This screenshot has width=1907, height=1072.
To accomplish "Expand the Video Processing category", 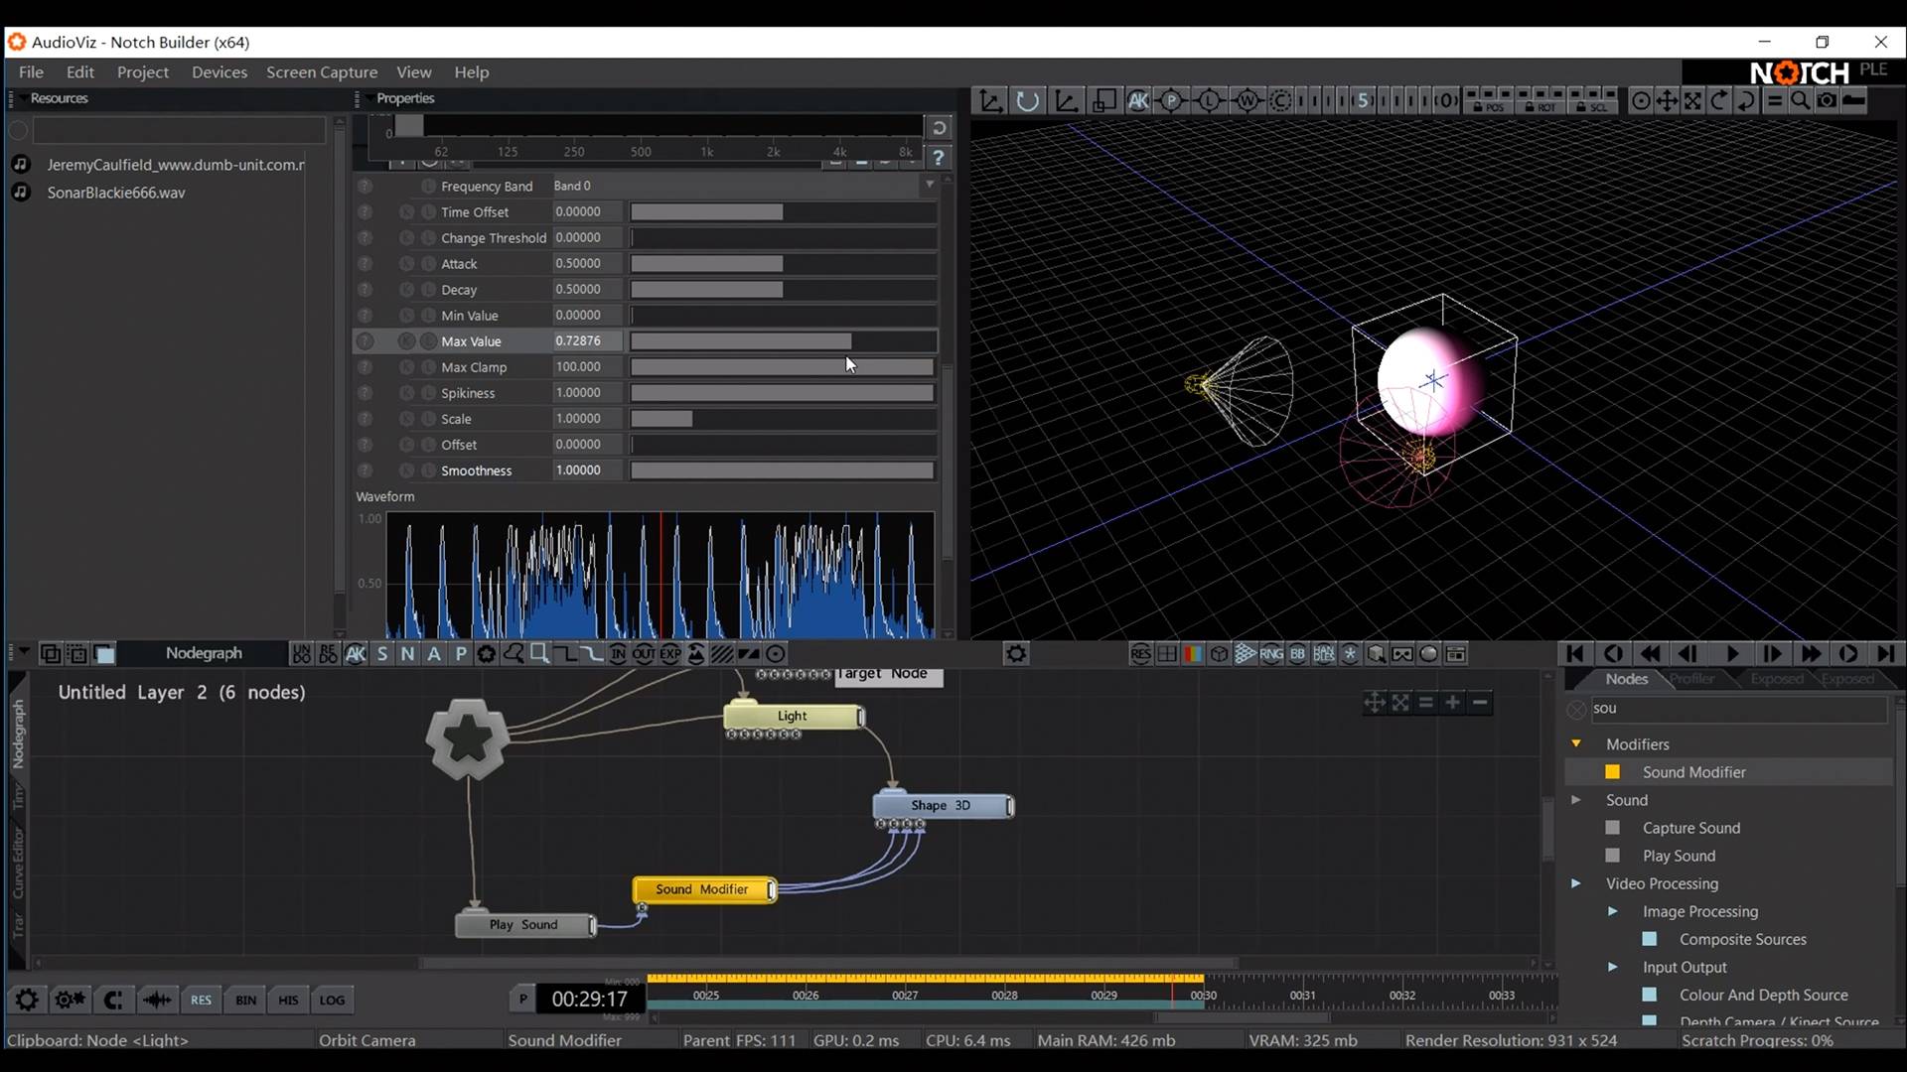I will [x=1576, y=883].
